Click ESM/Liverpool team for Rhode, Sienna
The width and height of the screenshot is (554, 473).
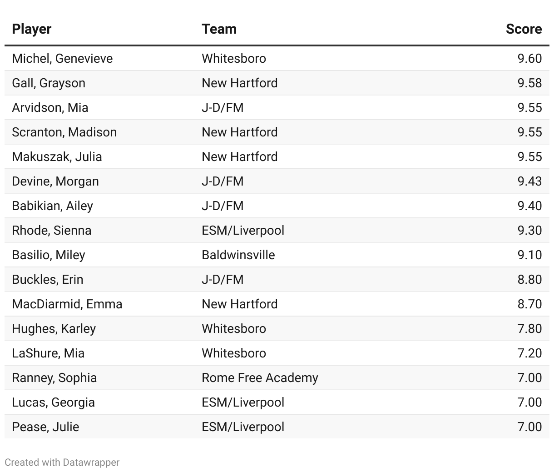tap(243, 231)
